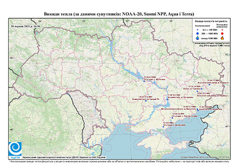Click the Alchevsk coke plant marker
This screenshot has height=168, width=238.
tap(209, 84)
